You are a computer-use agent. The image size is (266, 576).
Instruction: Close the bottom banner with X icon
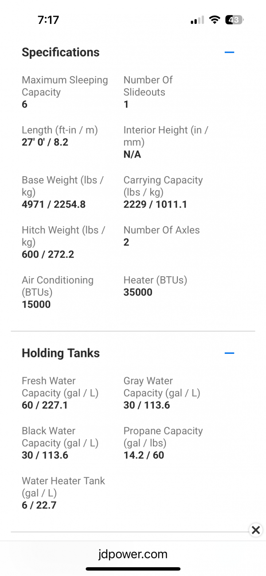256,530
